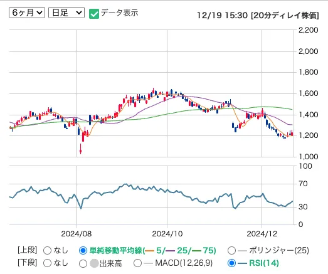The image size is (328, 274).
Task: Click the blue RSI line legend swatch
Action: pos(243,263)
